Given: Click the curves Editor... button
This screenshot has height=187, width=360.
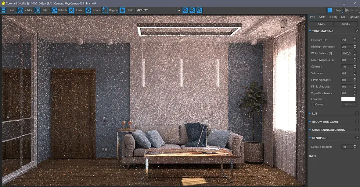Looking at the screenshot, I should pos(349,104).
